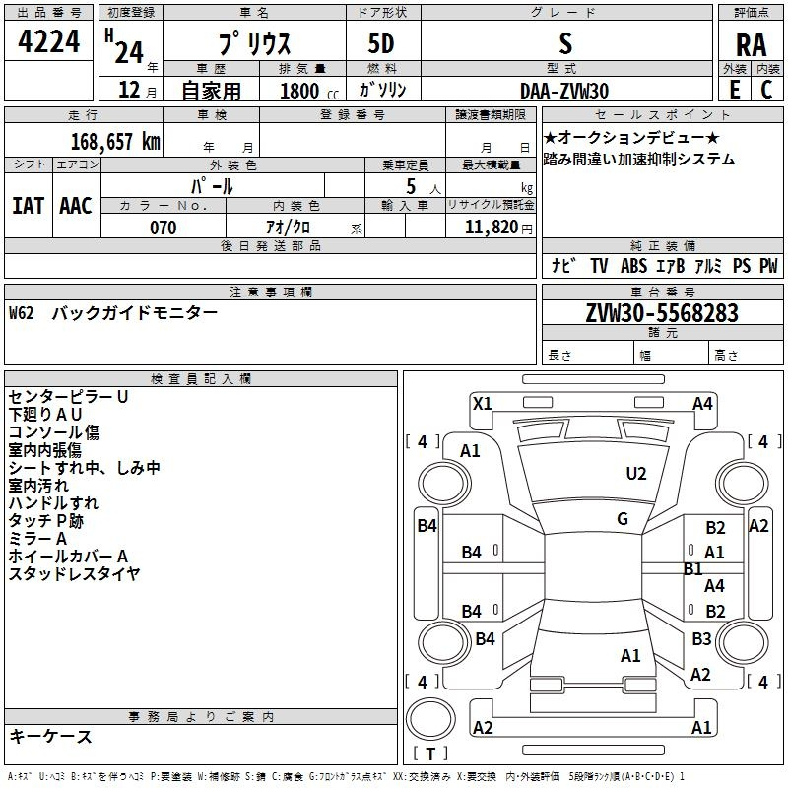Select the model code DAA-ZVW30

pyautogui.click(x=564, y=91)
